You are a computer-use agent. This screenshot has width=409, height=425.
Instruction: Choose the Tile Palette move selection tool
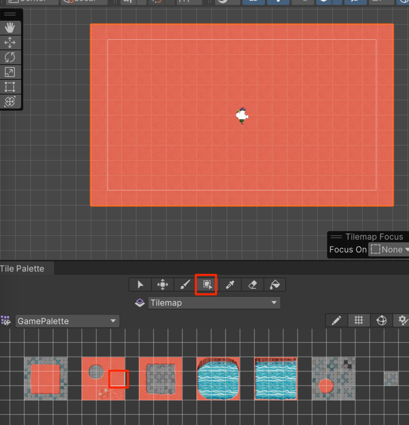point(163,285)
